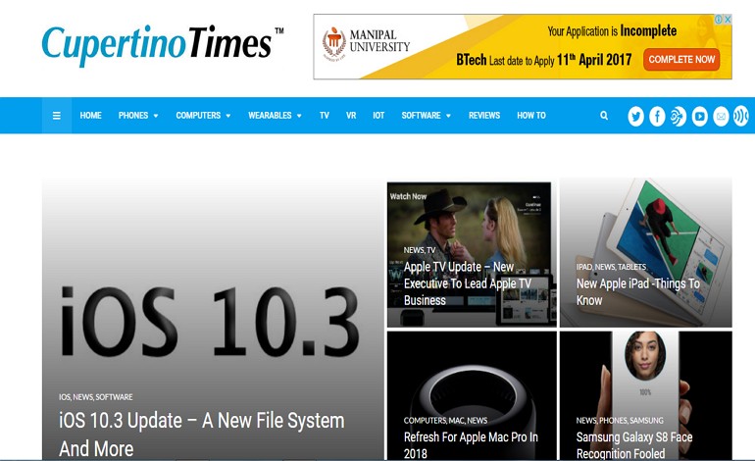Click the swirl arrow social icon

pos(678,116)
